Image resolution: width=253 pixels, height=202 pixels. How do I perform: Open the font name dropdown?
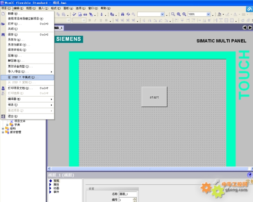tap(69, 20)
